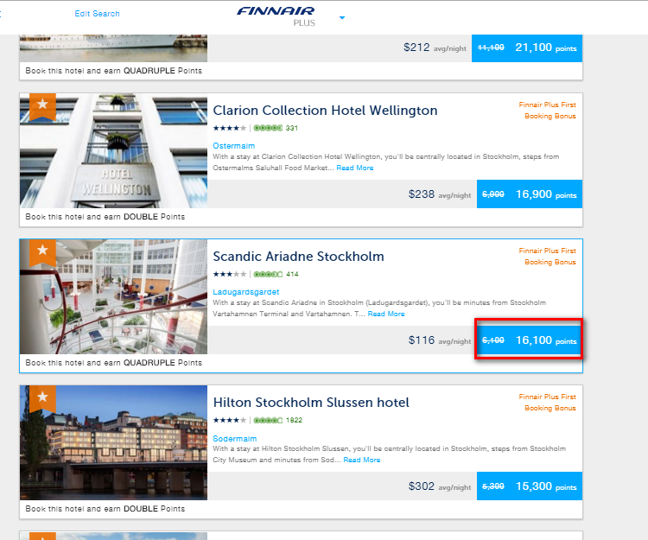The image size is (648, 540).
Task: Click the orange star badge on Hotel Wellington
Action: [42, 106]
